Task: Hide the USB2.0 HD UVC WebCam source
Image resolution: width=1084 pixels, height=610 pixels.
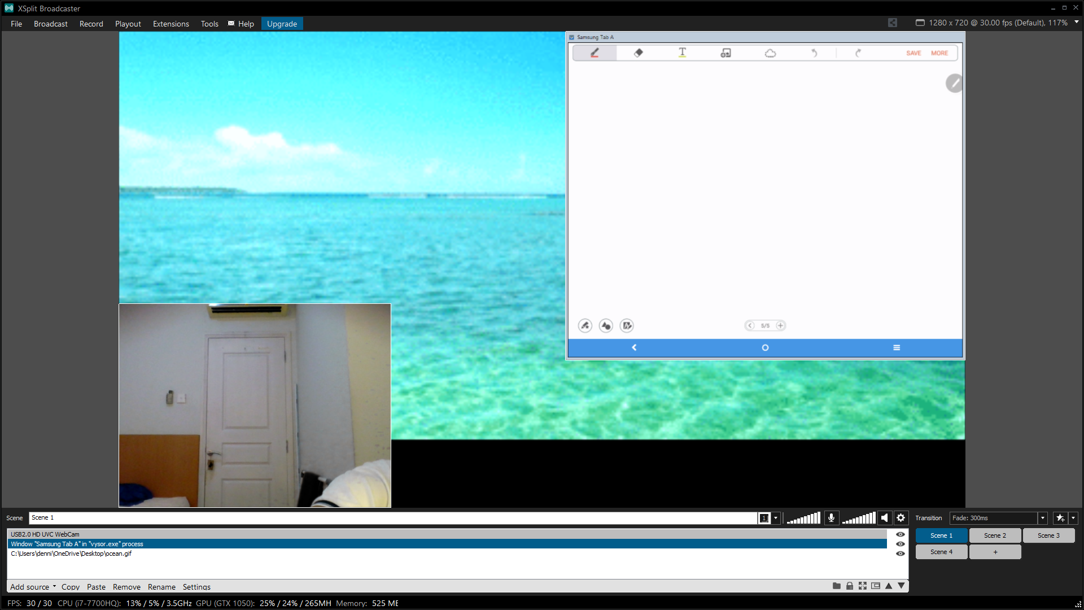Action: pos(901,534)
